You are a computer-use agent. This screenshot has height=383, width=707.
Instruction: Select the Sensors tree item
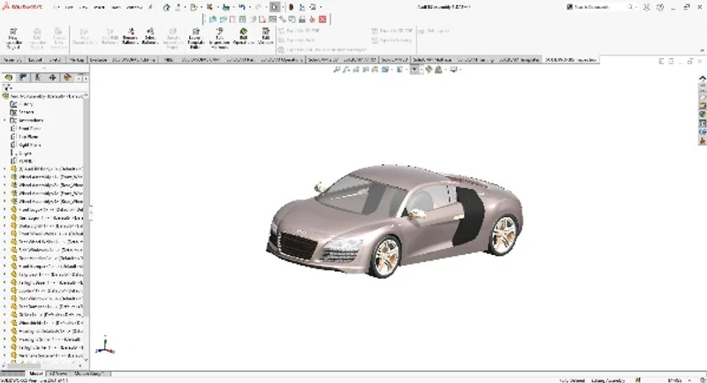pos(26,112)
